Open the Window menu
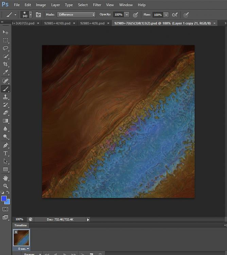The image size is (227, 255). [126, 5]
